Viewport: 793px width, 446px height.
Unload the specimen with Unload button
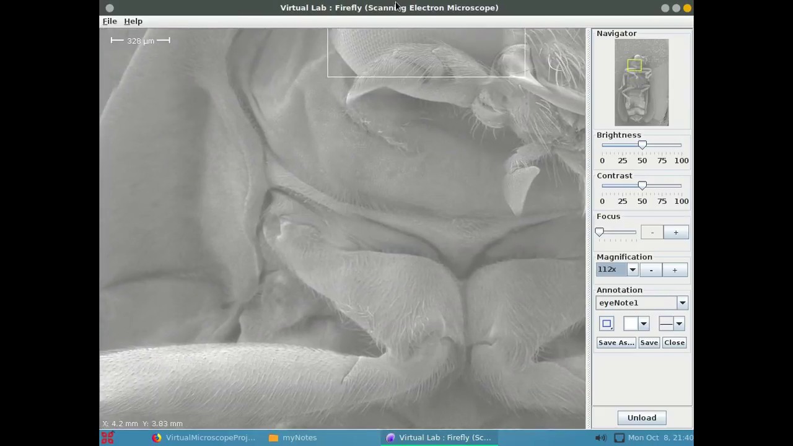(642, 418)
